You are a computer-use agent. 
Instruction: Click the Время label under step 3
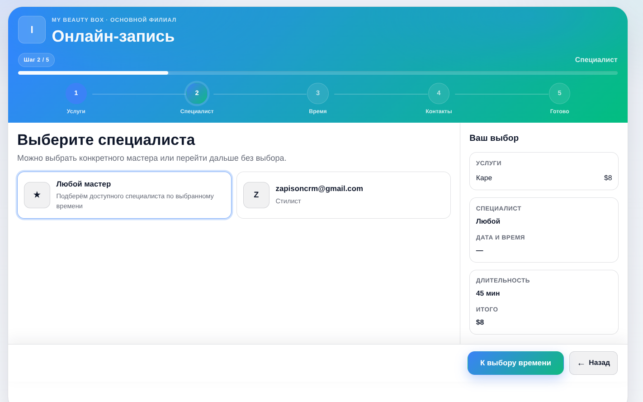pyautogui.click(x=318, y=111)
